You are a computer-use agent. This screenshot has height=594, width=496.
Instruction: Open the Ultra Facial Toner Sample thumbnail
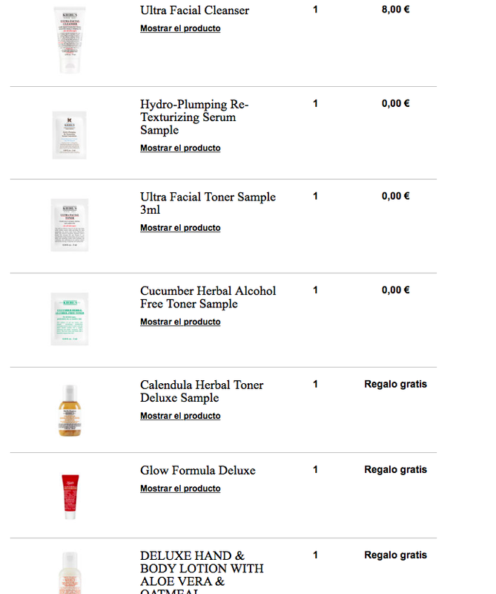(70, 224)
